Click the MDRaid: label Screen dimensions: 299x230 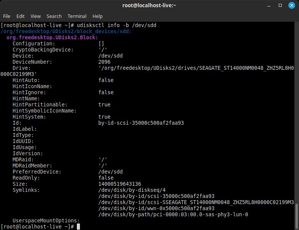(x=23, y=159)
